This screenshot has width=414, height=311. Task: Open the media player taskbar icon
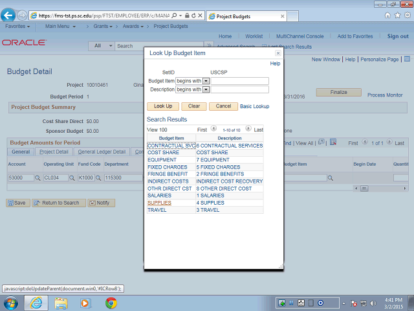click(85, 303)
